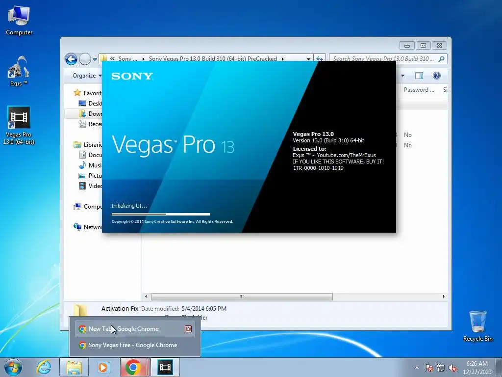
Task: Click the Activation Fix details pane name
Action: [120, 309]
